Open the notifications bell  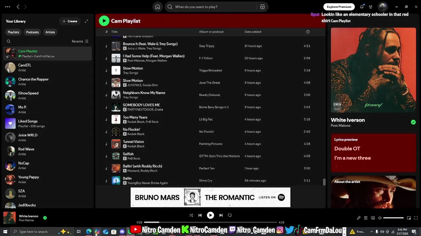click(362, 7)
